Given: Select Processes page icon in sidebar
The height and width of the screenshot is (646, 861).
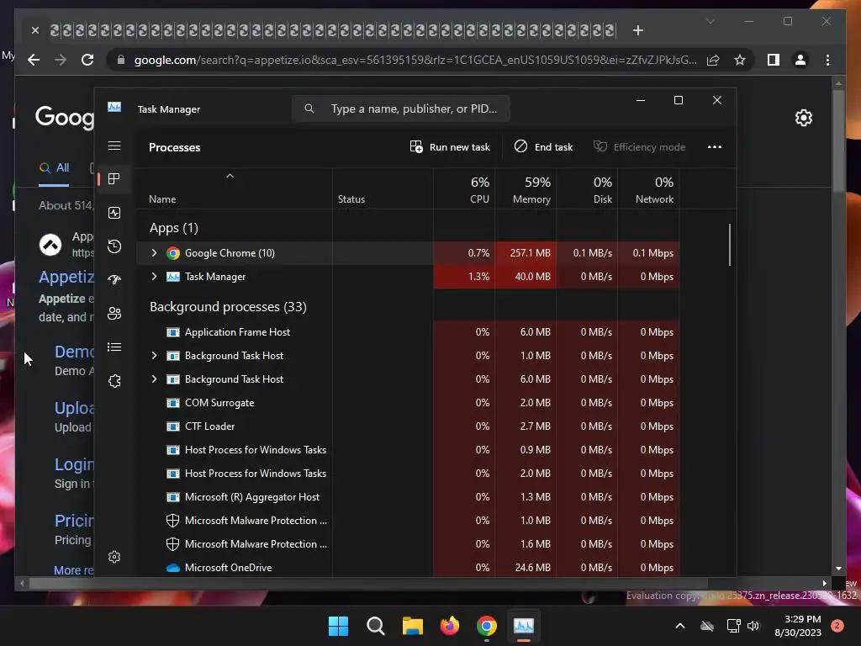Looking at the screenshot, I should 114,179.
